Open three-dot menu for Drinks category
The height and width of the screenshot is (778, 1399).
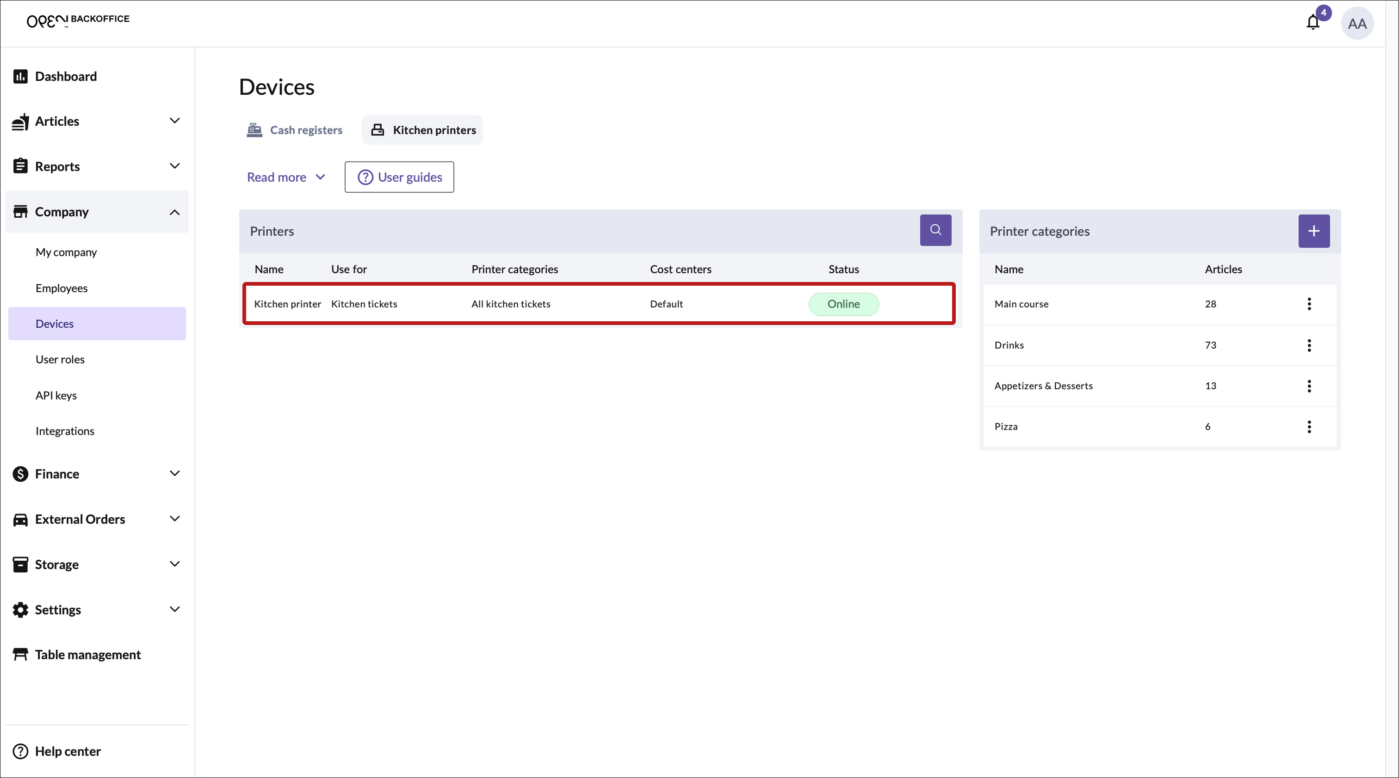[x=1309, y=345]
